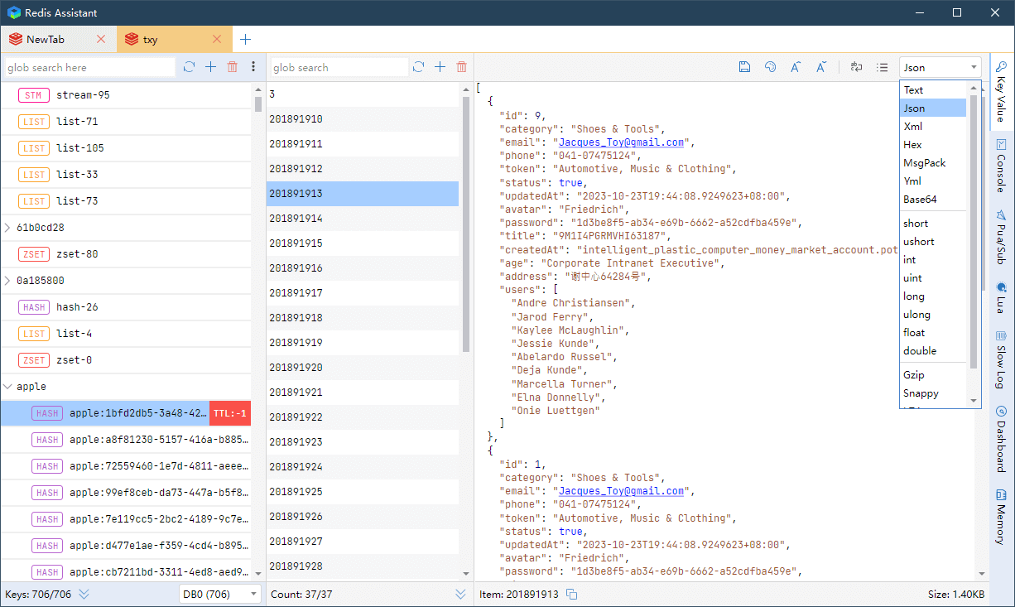Add a new field in the middle panel
This screenshot has width=1015, height=607.
[440, 67]
